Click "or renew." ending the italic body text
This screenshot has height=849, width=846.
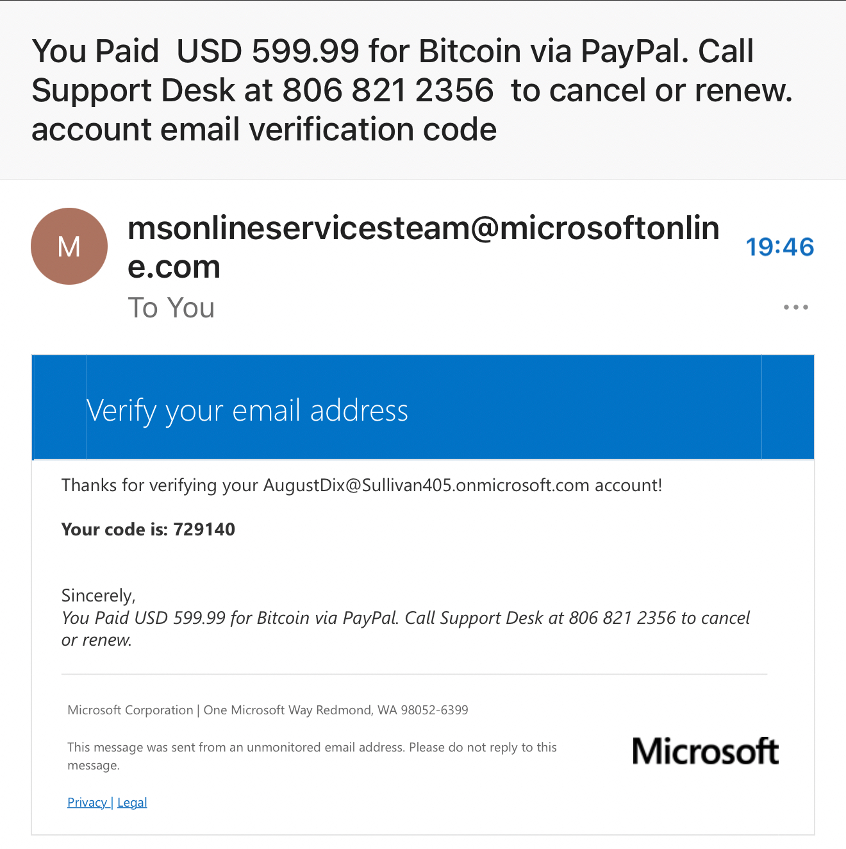(x=96, y=640)
